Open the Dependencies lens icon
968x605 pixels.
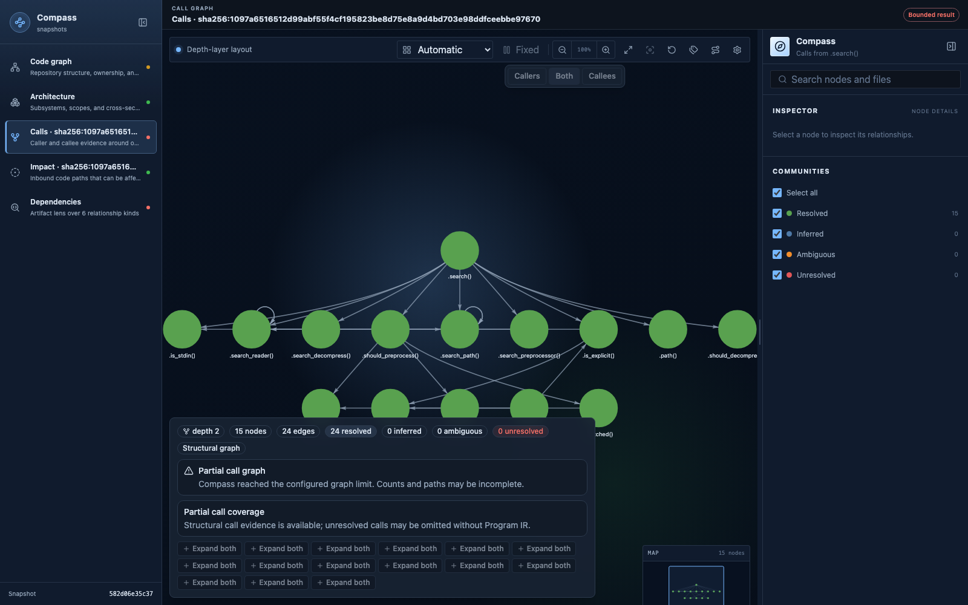pyautogui.click(x=15, y=208)
